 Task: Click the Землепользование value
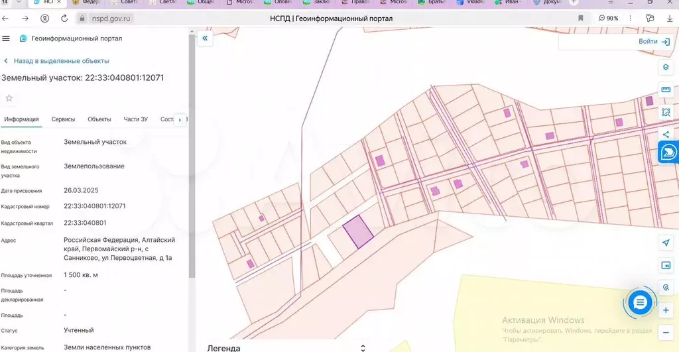tap(94, 166)
